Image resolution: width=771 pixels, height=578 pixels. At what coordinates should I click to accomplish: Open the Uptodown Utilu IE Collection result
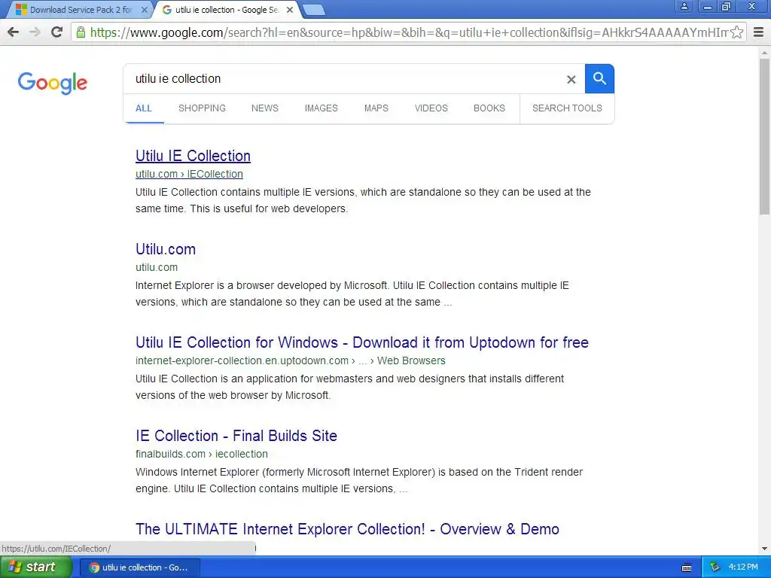(x=362, y=342)
